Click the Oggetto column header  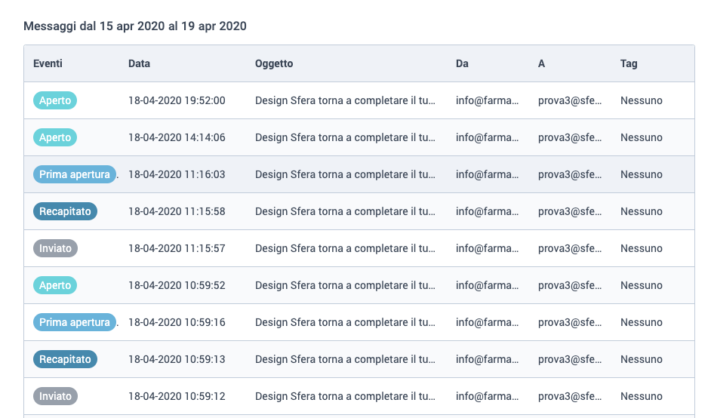pos(274,63)
